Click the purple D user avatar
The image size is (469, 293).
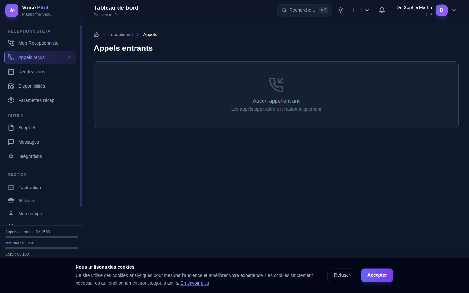pos(442,10)
